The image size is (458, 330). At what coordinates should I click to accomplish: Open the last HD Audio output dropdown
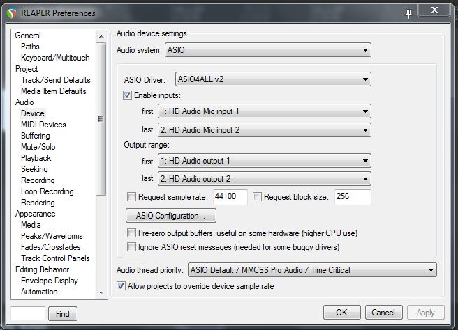[265, 179]
